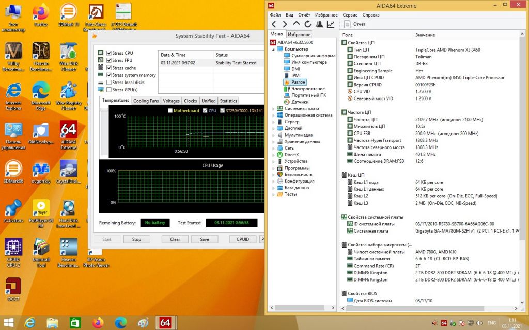Screen dimensions: 529x330
Task: Switch to Избранное tab
Action: point(299,35)
